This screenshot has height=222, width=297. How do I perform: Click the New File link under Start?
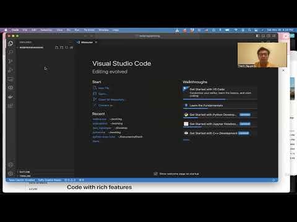coord(101,88)
